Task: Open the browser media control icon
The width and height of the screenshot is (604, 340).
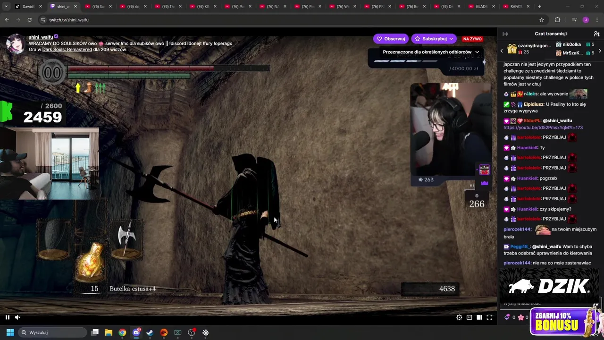Action: [x=574, y=20]
